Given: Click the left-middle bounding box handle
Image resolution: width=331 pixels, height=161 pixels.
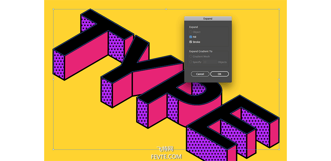Looking at the screenshot, I should click(x=53, y=79).
